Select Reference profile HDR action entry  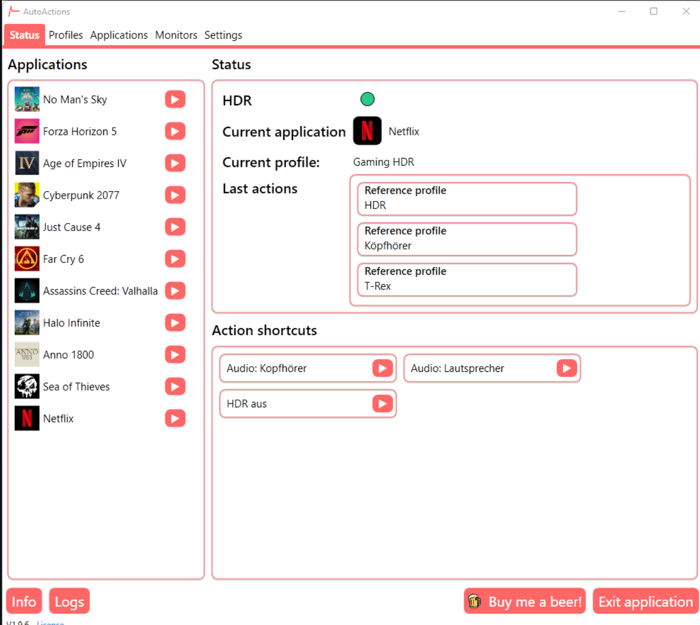(x=467, y=198)
